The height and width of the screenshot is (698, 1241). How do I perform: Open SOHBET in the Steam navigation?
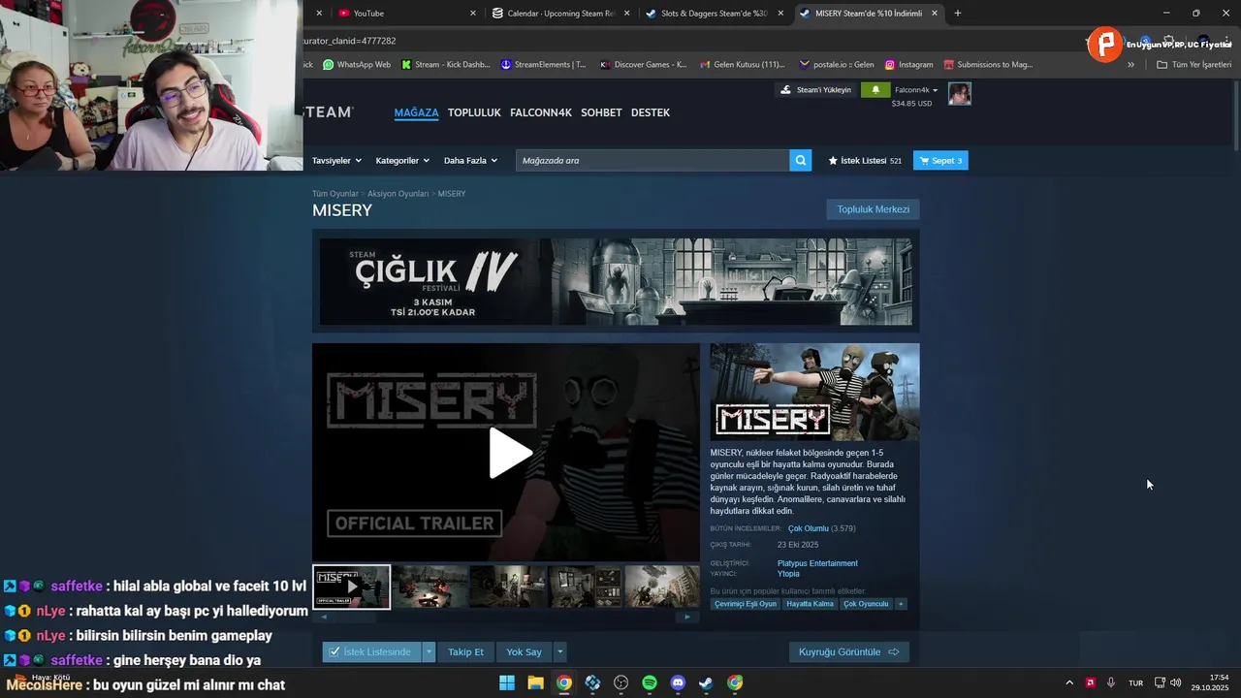[x=601, y=112]
